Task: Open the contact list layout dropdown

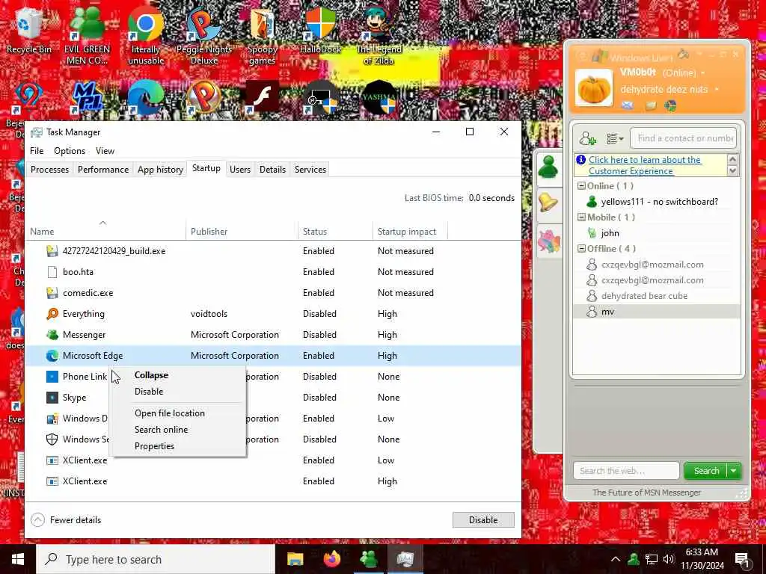Action: 615,139
